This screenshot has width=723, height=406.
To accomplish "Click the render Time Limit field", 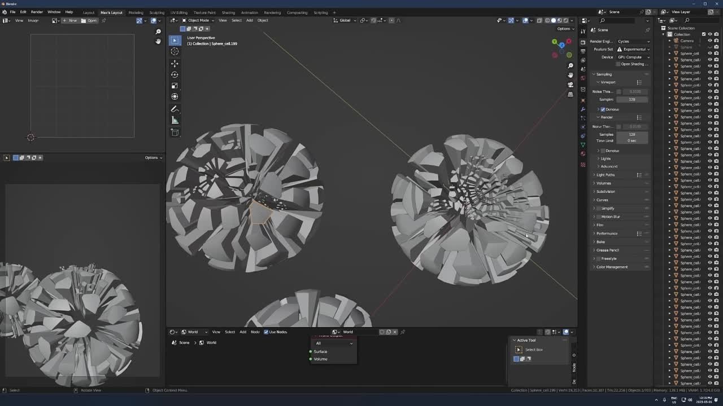I will pos(631,140).
